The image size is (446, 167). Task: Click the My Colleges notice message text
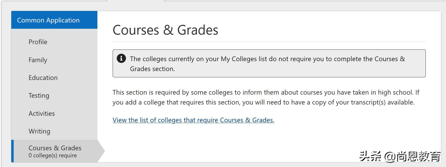click(267, 64)
